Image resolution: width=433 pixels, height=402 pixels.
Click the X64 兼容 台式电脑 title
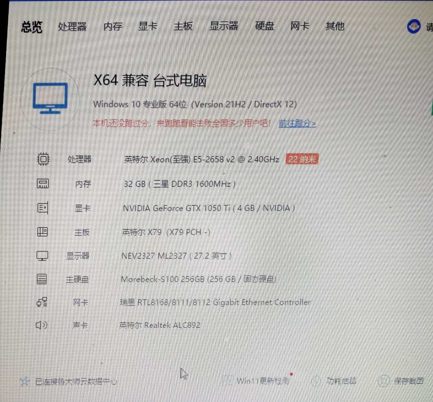coord(150,80)
